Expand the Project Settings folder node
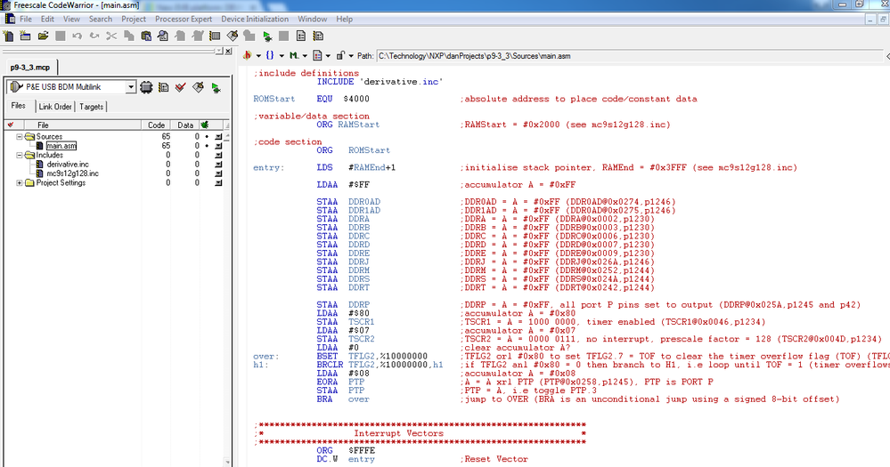Viewport: 890px width, 467px height. click(20, 182)
